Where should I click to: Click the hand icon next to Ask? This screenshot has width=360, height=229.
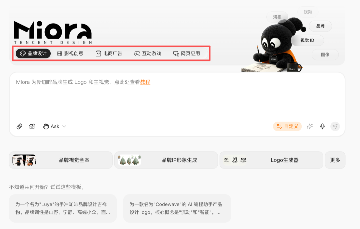point(46,126)
